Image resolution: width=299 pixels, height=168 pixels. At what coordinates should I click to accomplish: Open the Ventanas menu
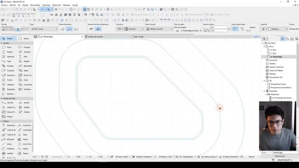pos(66,5)
